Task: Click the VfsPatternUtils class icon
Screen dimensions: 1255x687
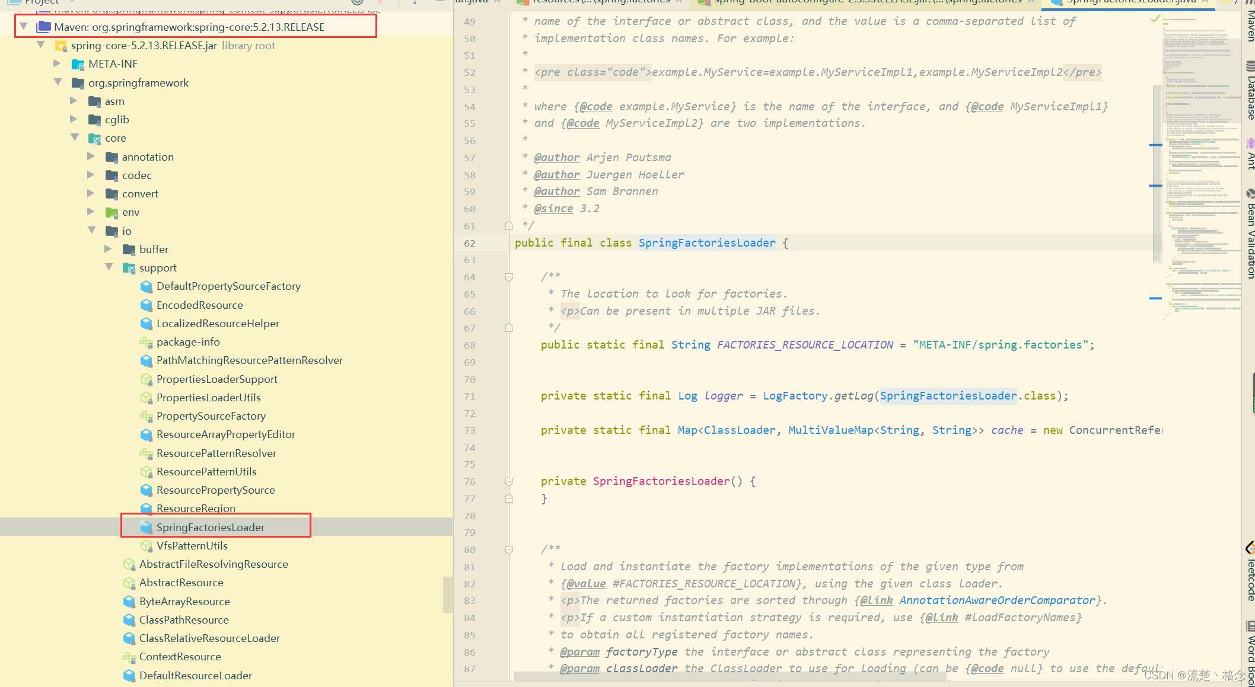Action: 146,545
